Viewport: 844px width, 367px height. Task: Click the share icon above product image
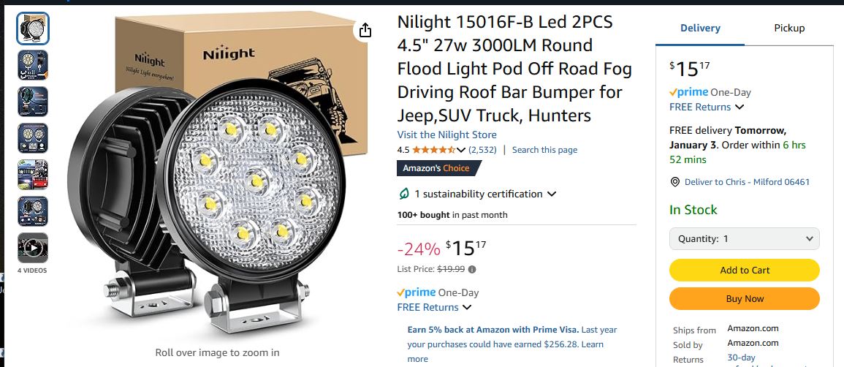(365, 30)
